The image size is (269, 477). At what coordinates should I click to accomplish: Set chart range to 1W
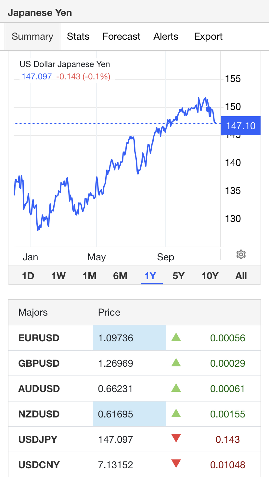pos(58,276)
